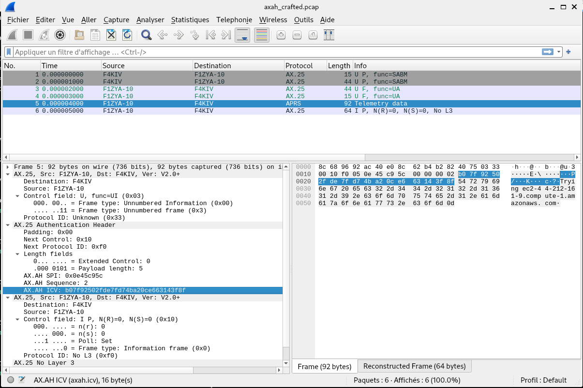583x388 pixels.
Task: Click the display filter bookmark icon
Action: click(9, 52)
